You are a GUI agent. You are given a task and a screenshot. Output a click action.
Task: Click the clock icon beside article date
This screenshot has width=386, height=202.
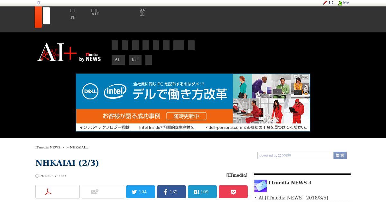coord(37,176)
